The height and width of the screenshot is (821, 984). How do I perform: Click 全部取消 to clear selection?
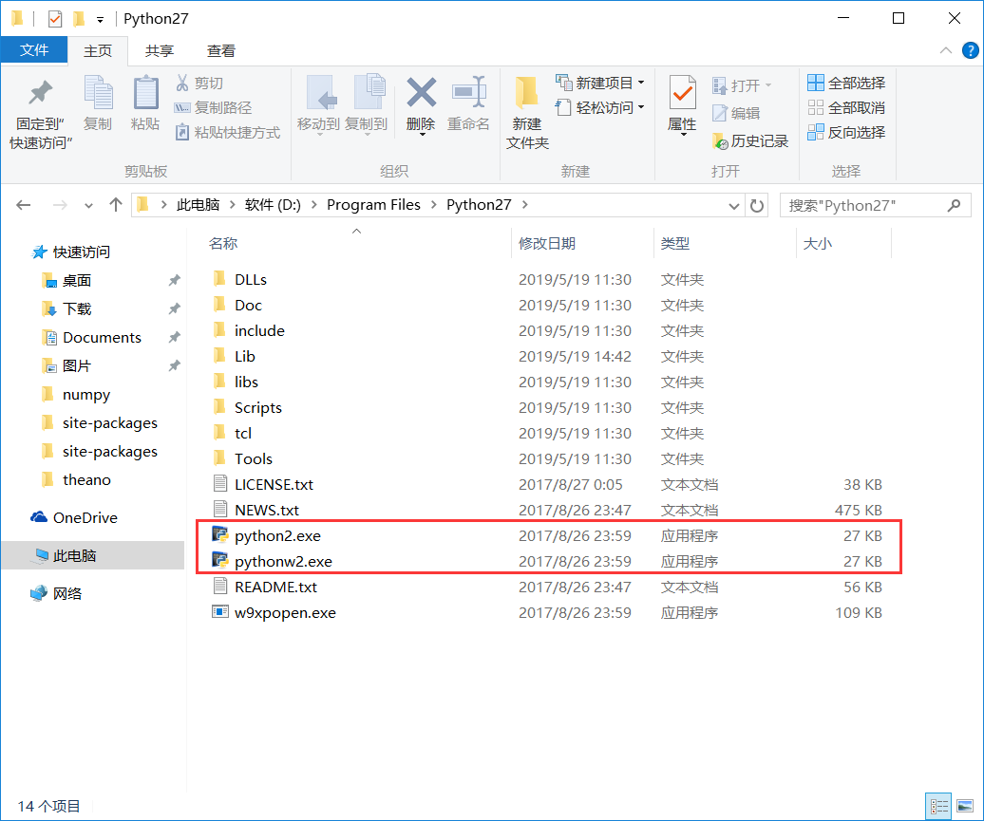coord(845,107)
